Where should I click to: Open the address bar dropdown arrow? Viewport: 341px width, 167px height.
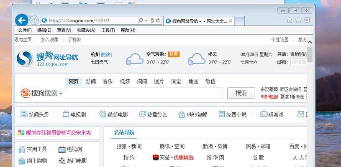[x=146, y=20]
